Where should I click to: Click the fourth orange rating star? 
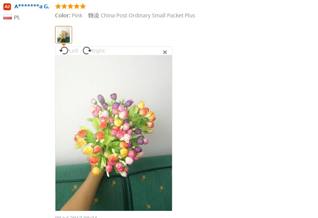pyautogui.click(x=77, y=6)
